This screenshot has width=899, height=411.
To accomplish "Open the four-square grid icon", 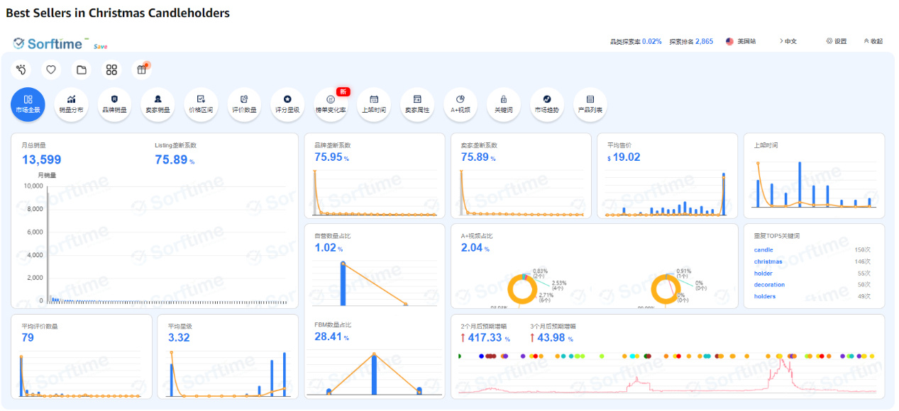I will [x=111, y=69].
